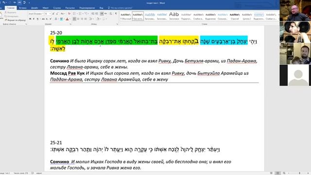Toggle show paragraph marks (¶)
The height and width of the screenshot is (175, 311).
pos(116,14)
